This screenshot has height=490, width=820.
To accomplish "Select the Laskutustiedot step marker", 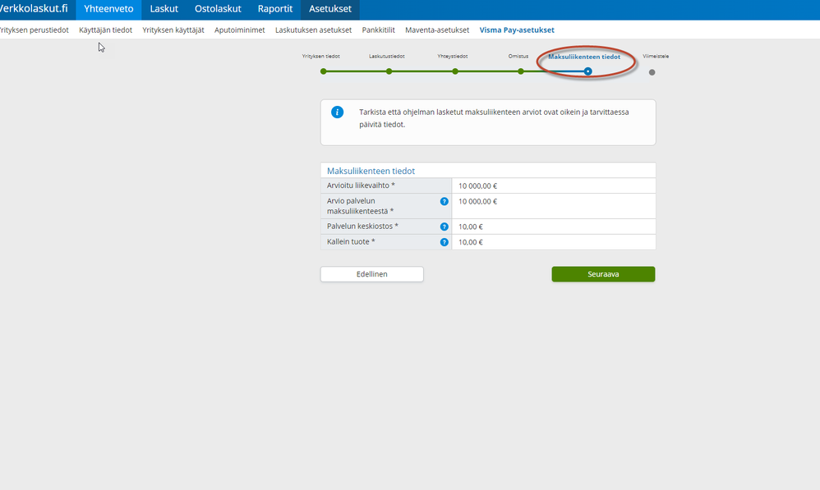I will click(389, 71).
